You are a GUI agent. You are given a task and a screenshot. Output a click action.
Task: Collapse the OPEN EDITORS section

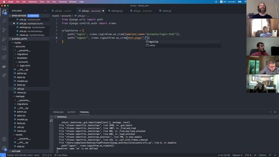pyautogui.click(x=19, y=16)
